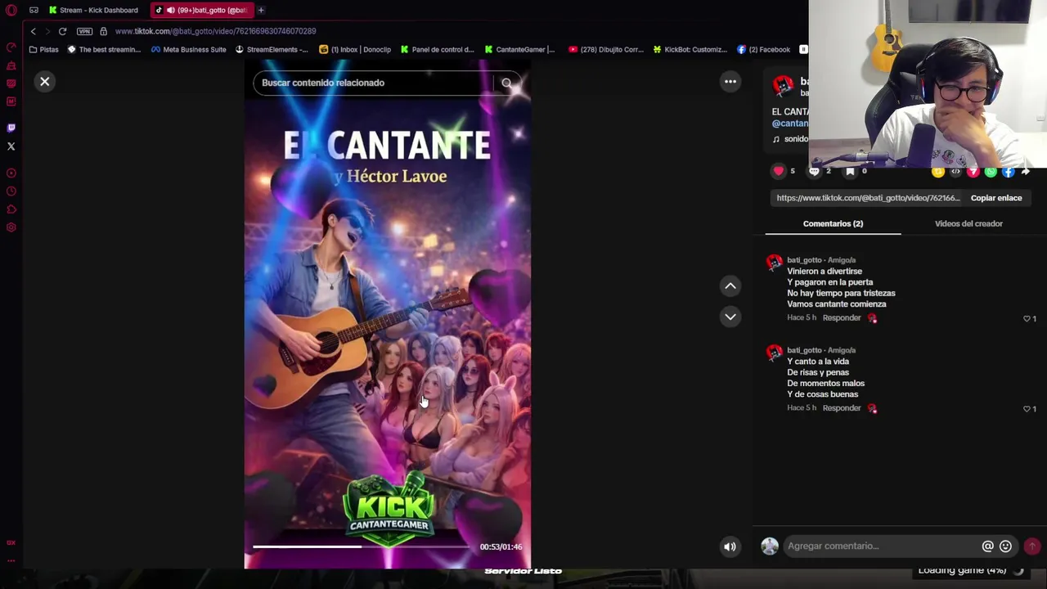The width and height of the screenshot is (1047, 589).
Task: Open the sonido original music link
Action: pos(791,139)
